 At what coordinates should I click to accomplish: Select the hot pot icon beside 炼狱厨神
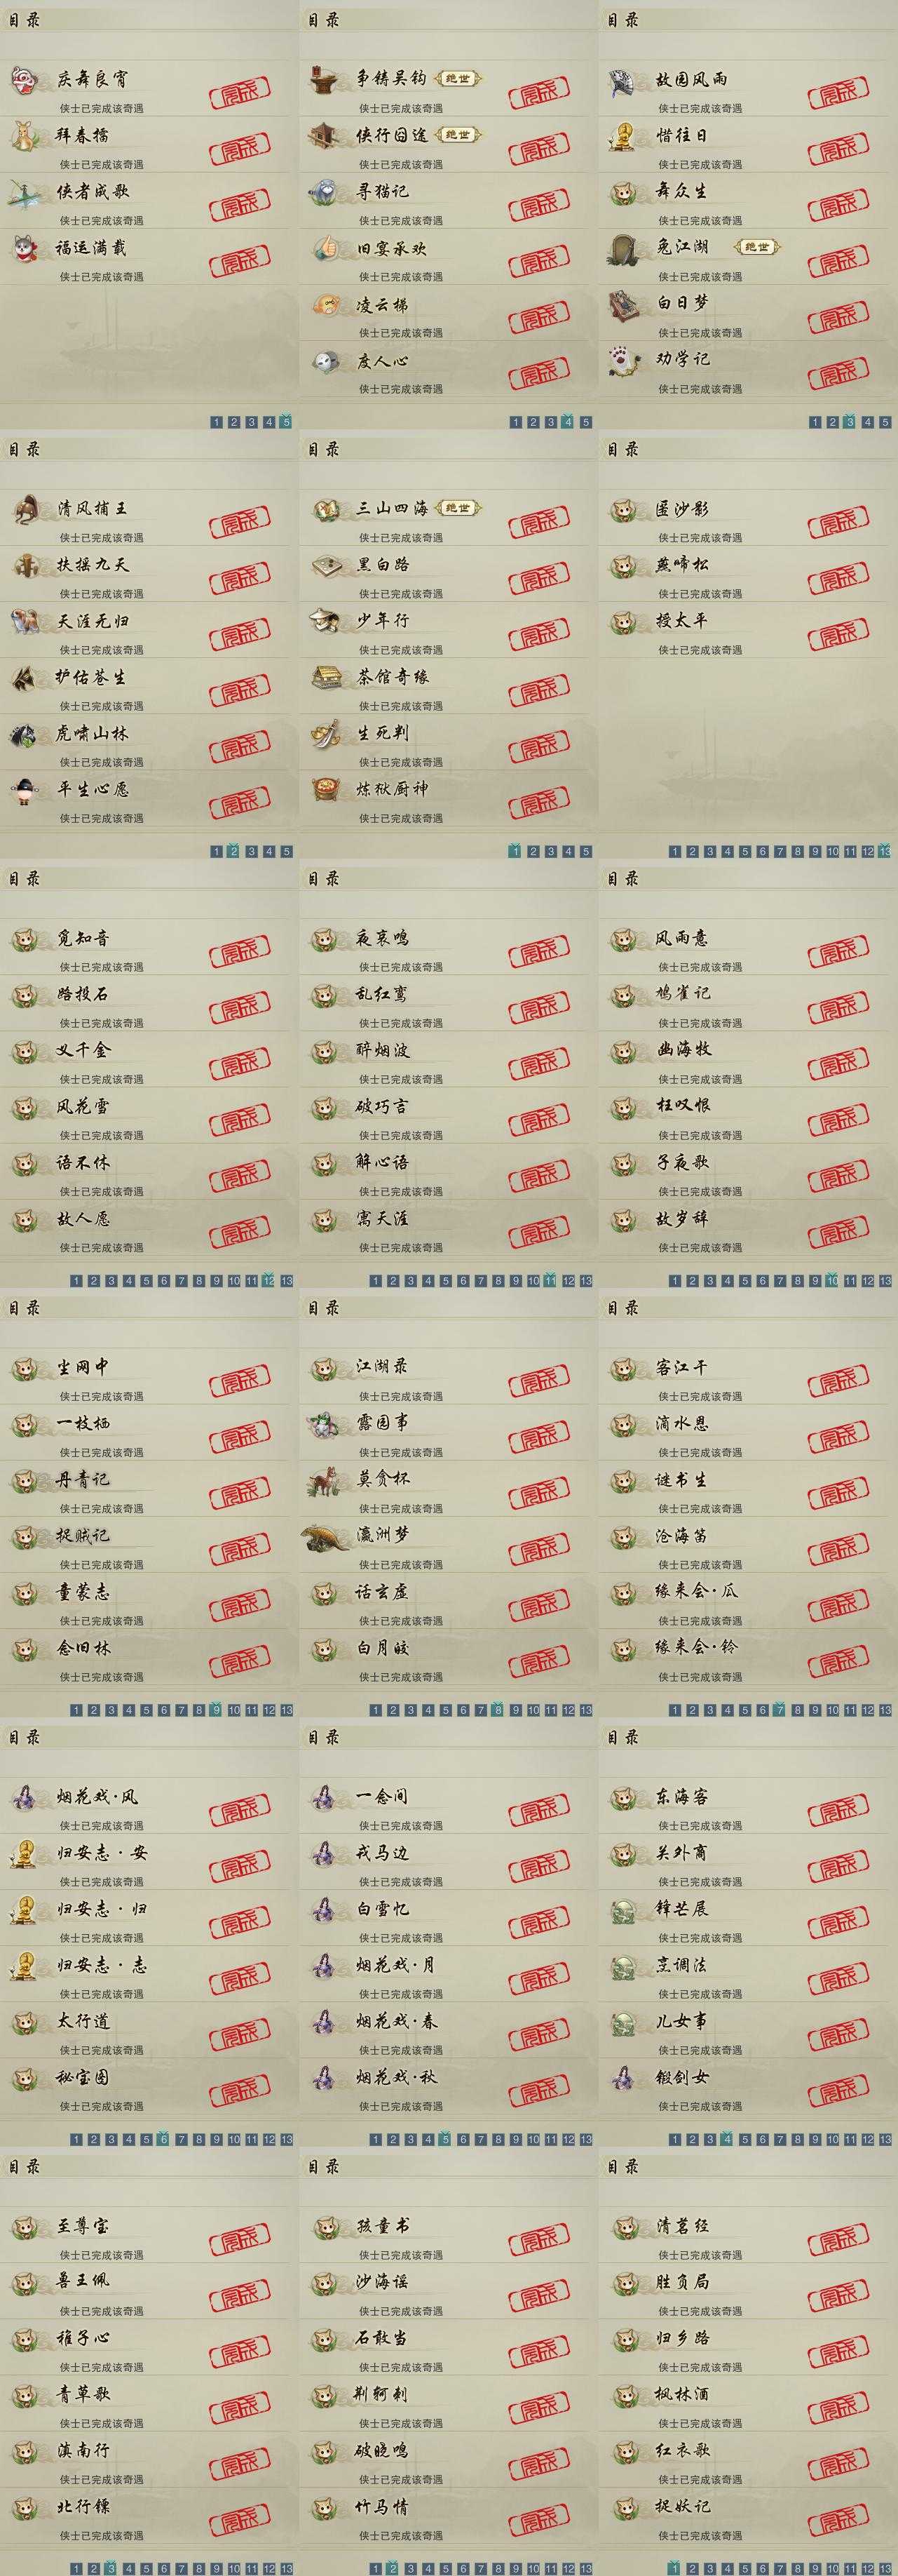324,789
